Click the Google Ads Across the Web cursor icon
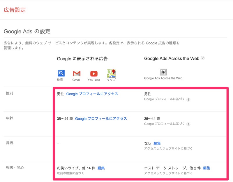The width and height of the screenshot is (233, 182). (163, 72)
